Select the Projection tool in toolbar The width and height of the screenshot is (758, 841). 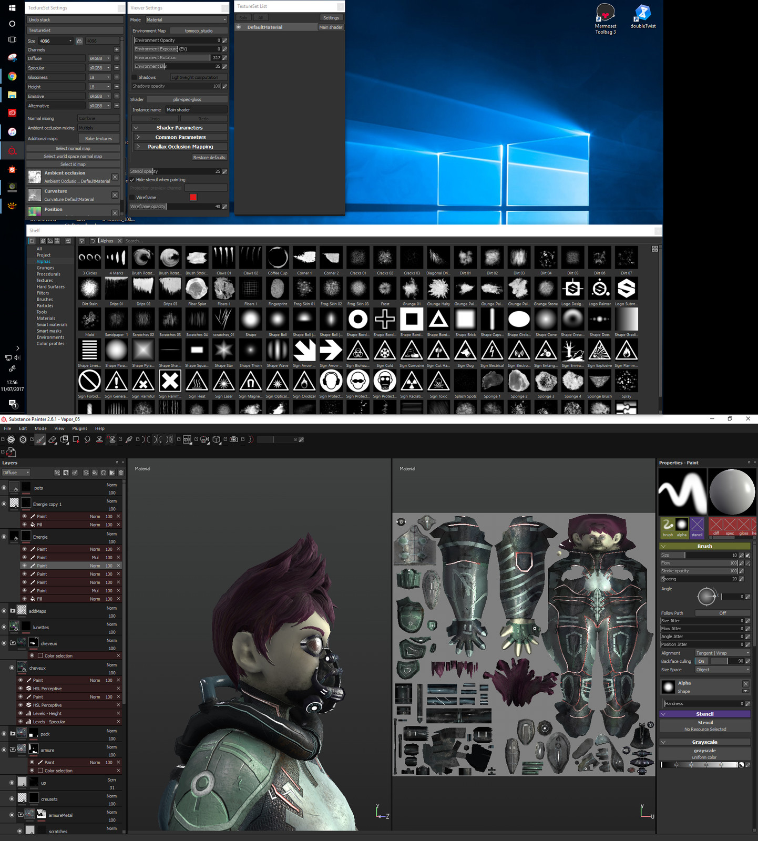[64, 439]
